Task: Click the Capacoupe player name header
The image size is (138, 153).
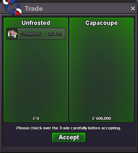Action: [x=102, y=23]
